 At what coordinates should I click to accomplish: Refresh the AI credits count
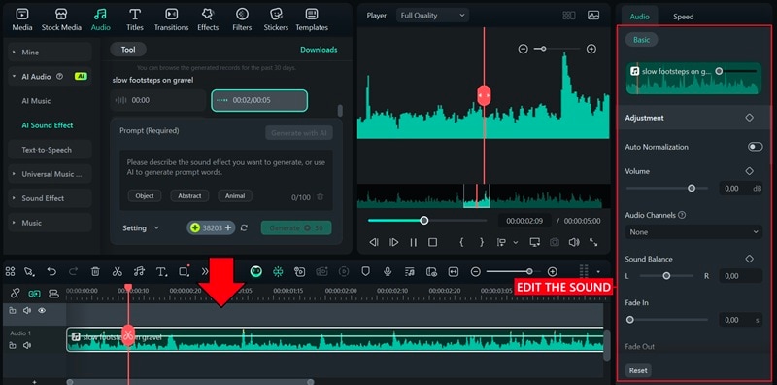(x=244, y=227)
